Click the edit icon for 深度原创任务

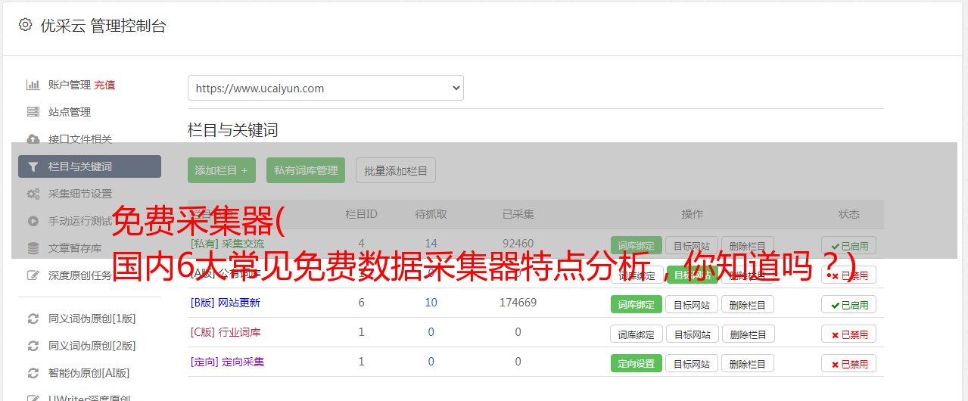click(x=33, y=275)
